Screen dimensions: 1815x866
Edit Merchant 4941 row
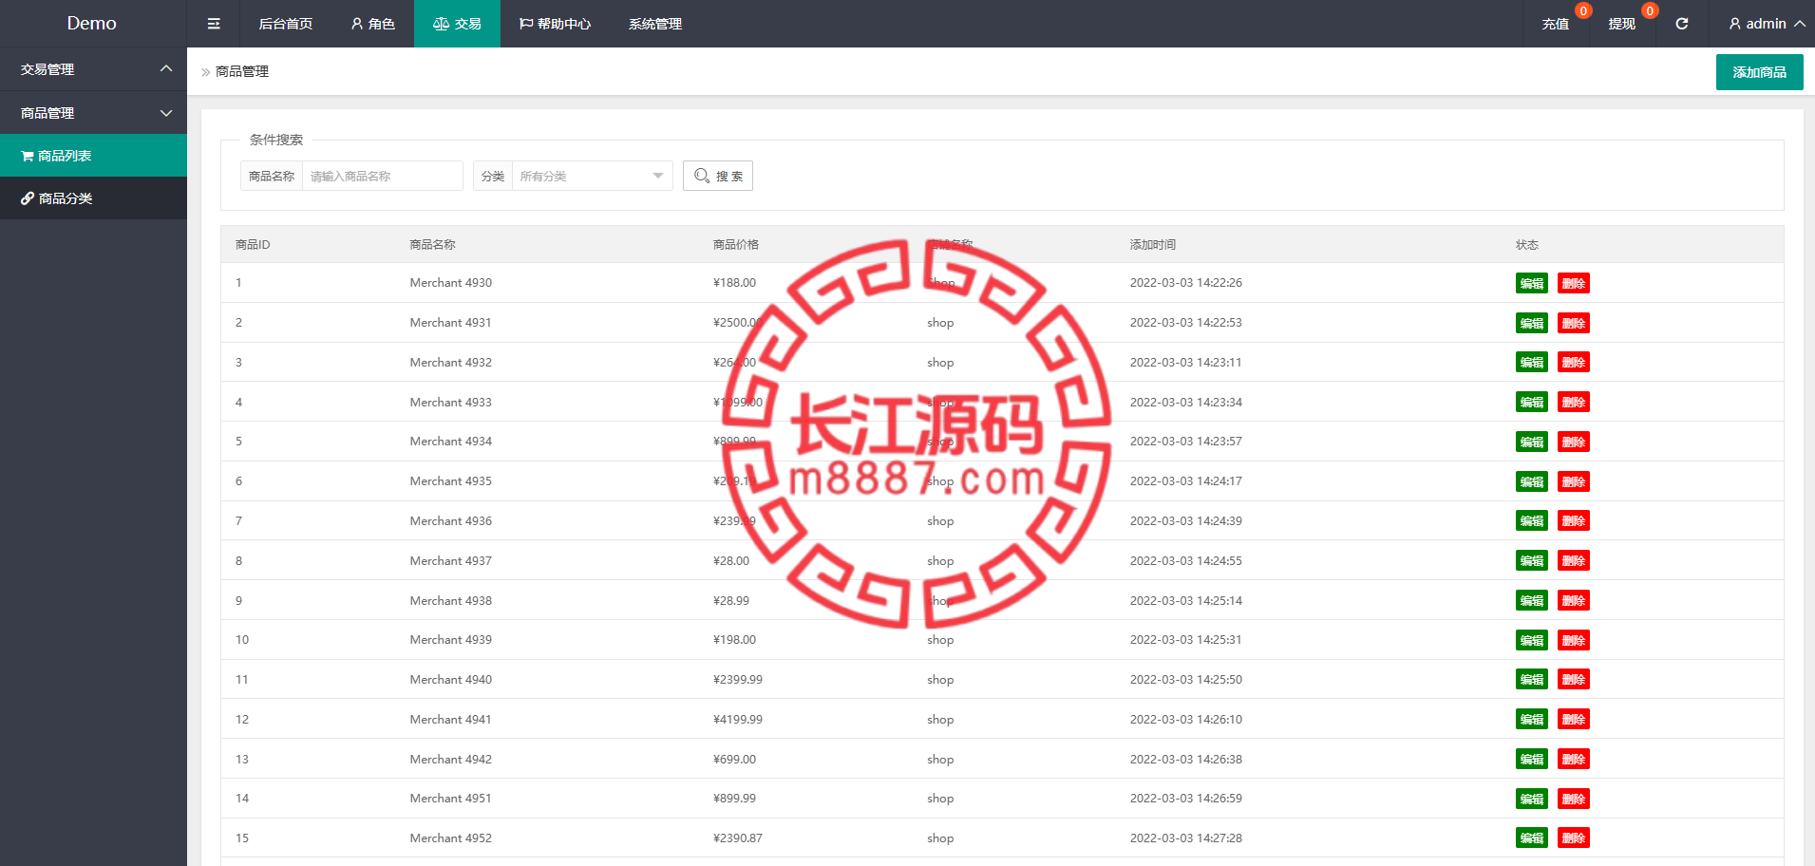pos(1532,720)
